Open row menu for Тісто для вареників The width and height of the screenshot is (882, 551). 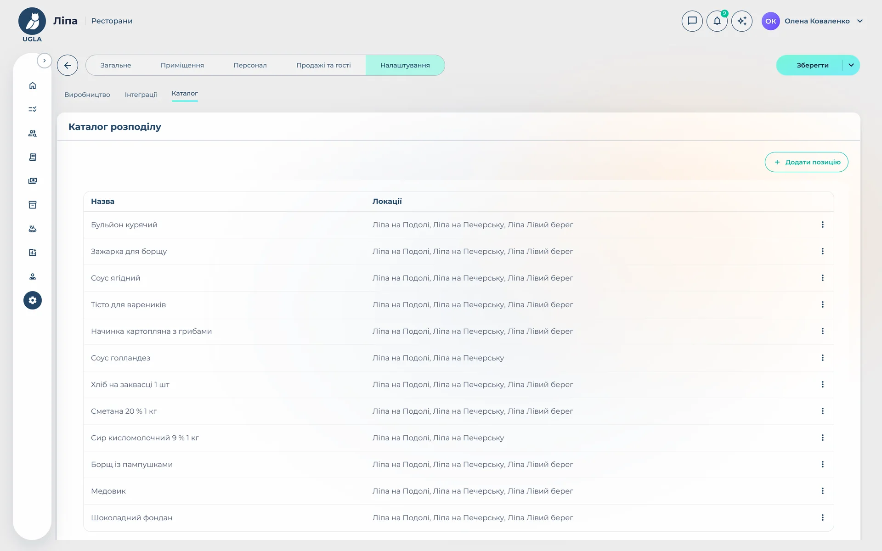click(823, 304)
